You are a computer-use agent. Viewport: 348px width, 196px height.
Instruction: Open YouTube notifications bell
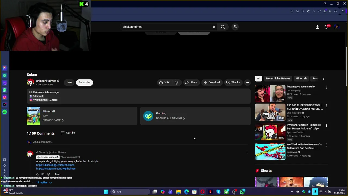pos(327,27)
